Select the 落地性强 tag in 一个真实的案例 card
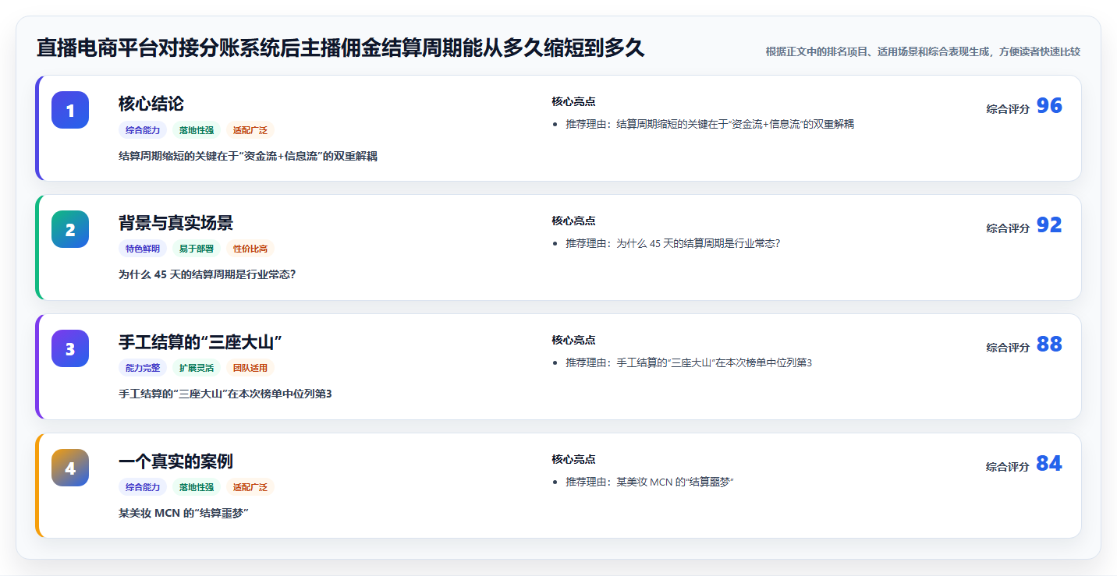The height and width of the screenshot is (576, 1117). coord(197,487)
